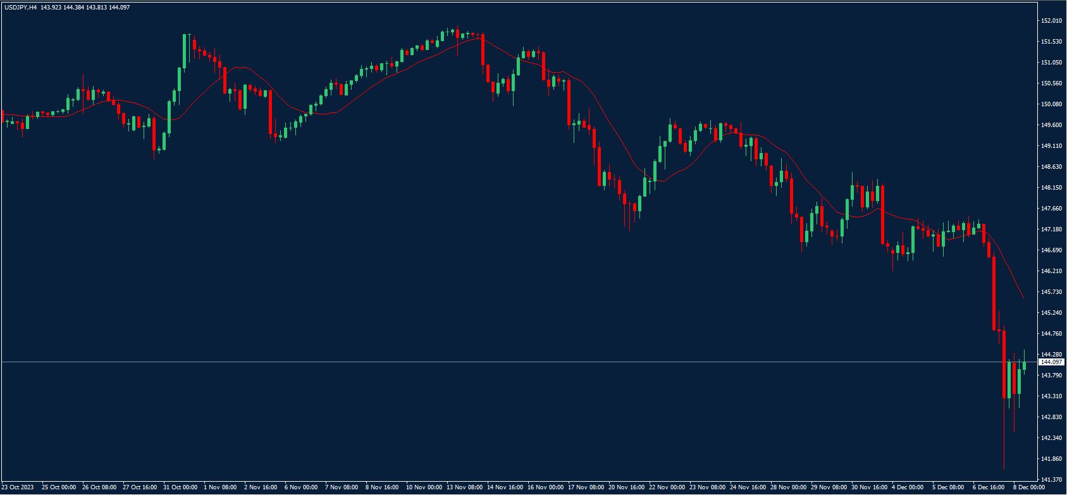
Task: Select the 6 Nov 00:00 time label
Action: pyautogui.click(x=301, y=487)
